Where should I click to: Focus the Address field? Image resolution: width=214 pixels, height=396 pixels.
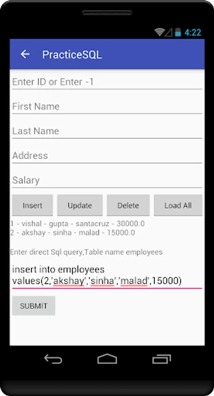(107, 156)
